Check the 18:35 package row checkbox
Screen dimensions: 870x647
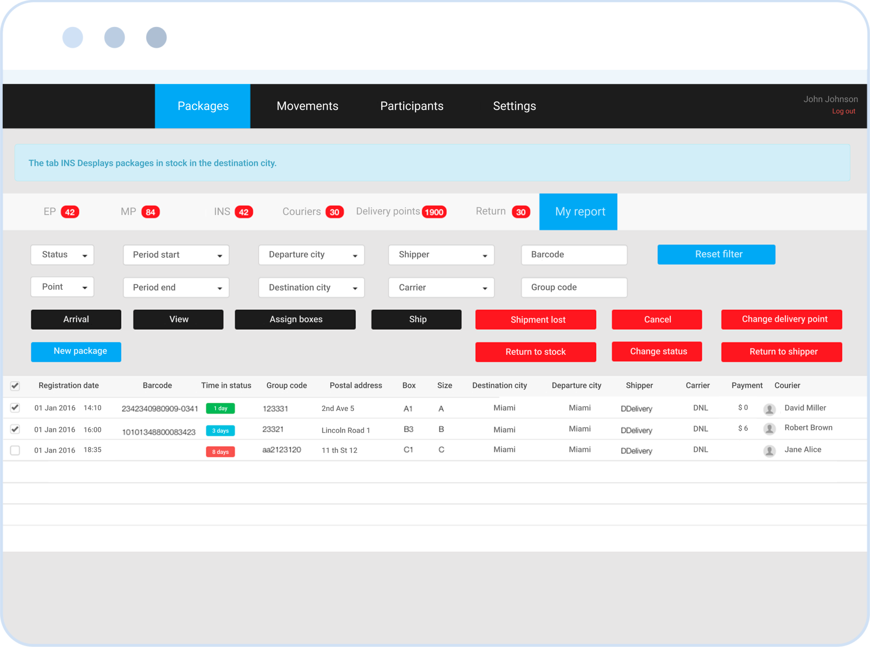coord(15,450)
